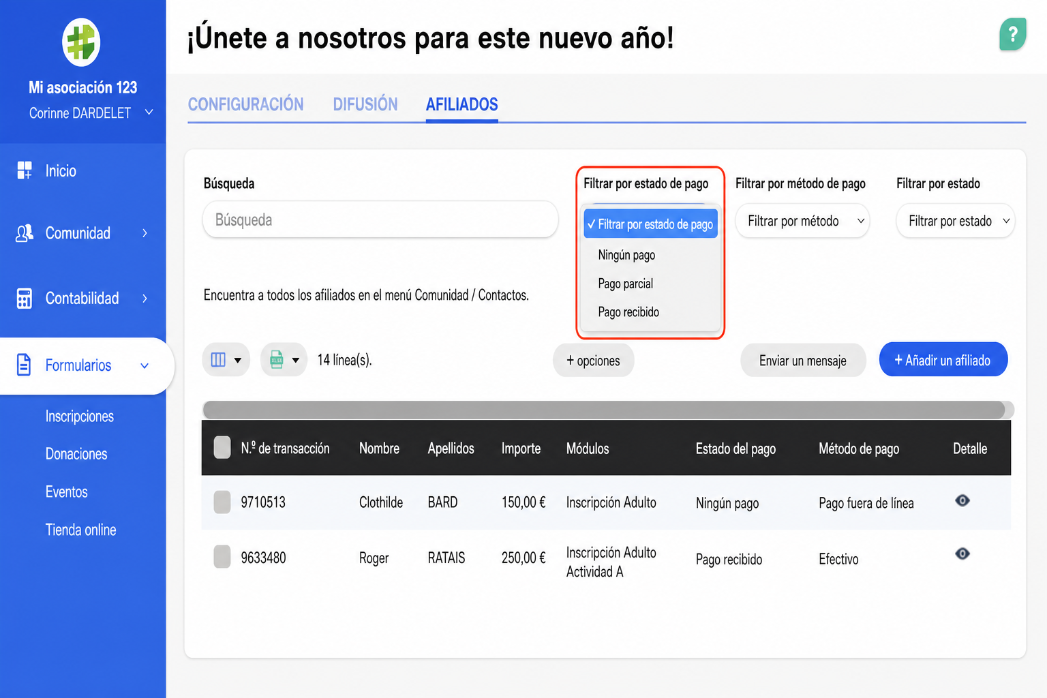The image size is (1047, 698).
Task: Click the Formularios document icon
Action: (x=24, y=365)
